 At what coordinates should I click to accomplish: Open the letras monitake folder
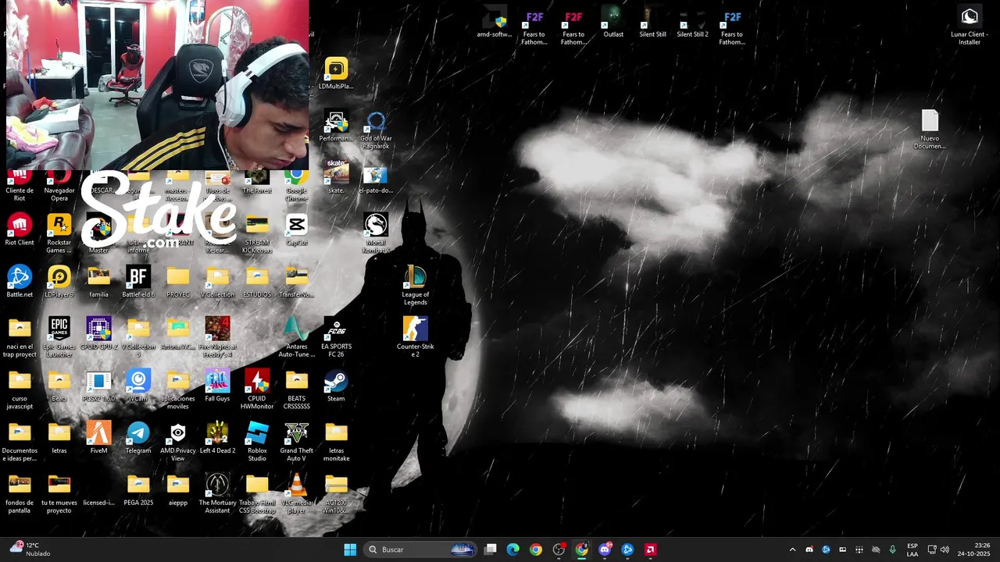point(336,442)
